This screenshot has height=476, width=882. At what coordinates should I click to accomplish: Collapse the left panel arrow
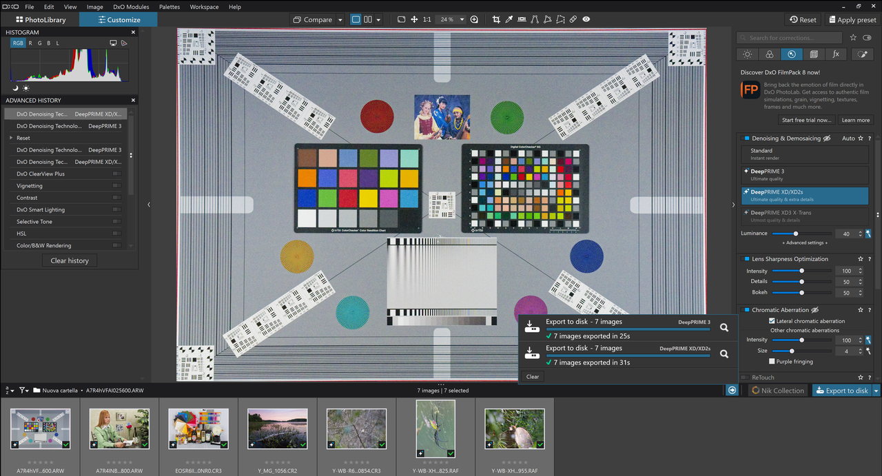click(x=149, y=205)
